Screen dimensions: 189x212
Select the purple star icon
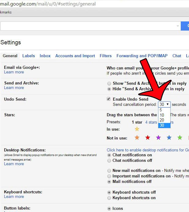tap(158, 138)
